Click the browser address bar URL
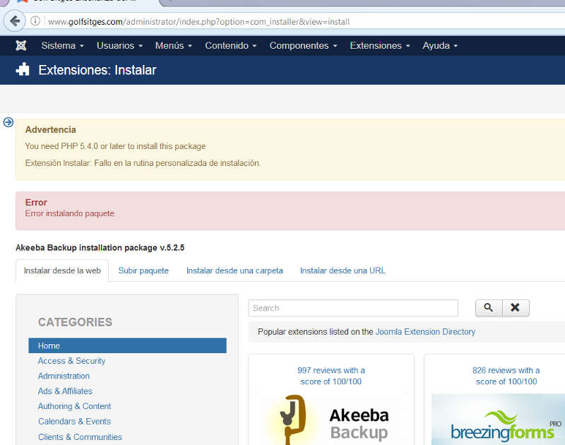The image size is (565, 445). 198,22
